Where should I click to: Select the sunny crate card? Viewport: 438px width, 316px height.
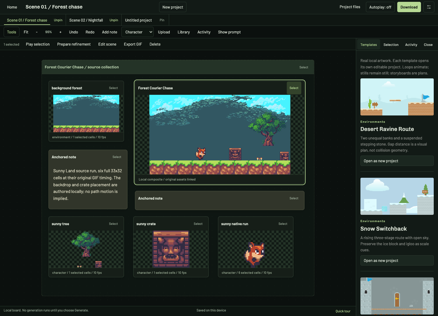(x=198, y=224)
